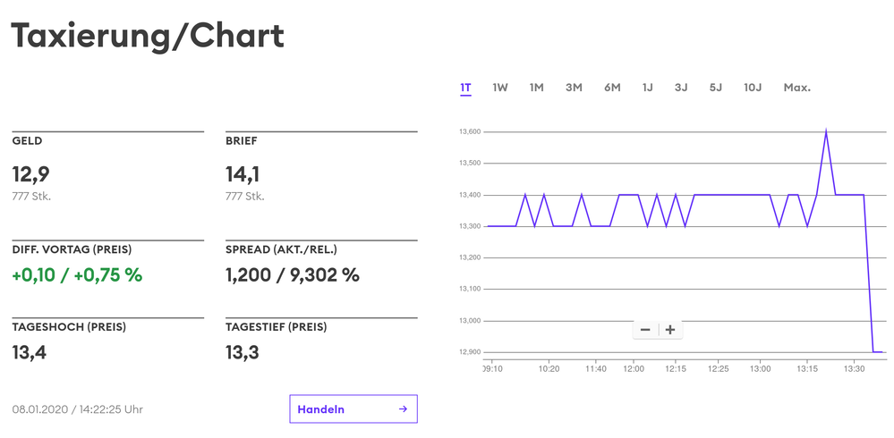This screenshot has width=894, height=438.
Task: Select the 3M time range
Action: (574, 88)
